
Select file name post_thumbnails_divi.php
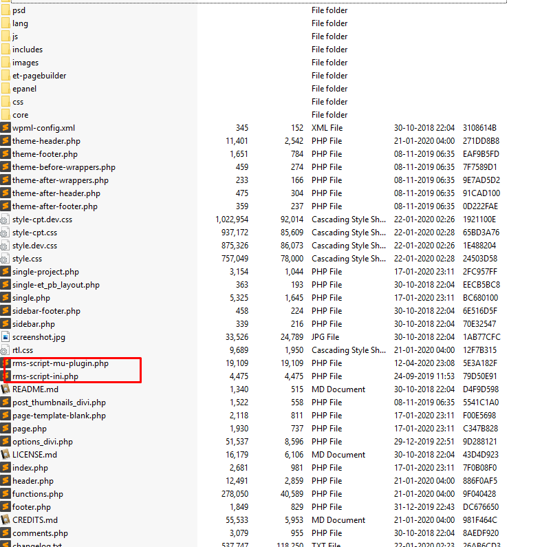point(59,403)
